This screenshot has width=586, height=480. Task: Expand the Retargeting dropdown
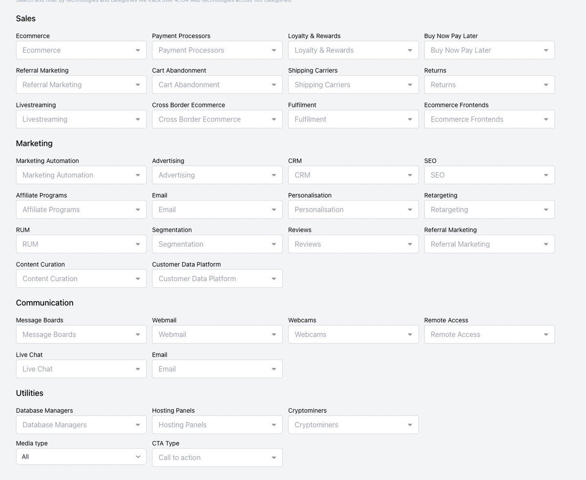click(489, 210)
